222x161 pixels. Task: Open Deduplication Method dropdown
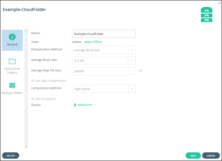104,50
